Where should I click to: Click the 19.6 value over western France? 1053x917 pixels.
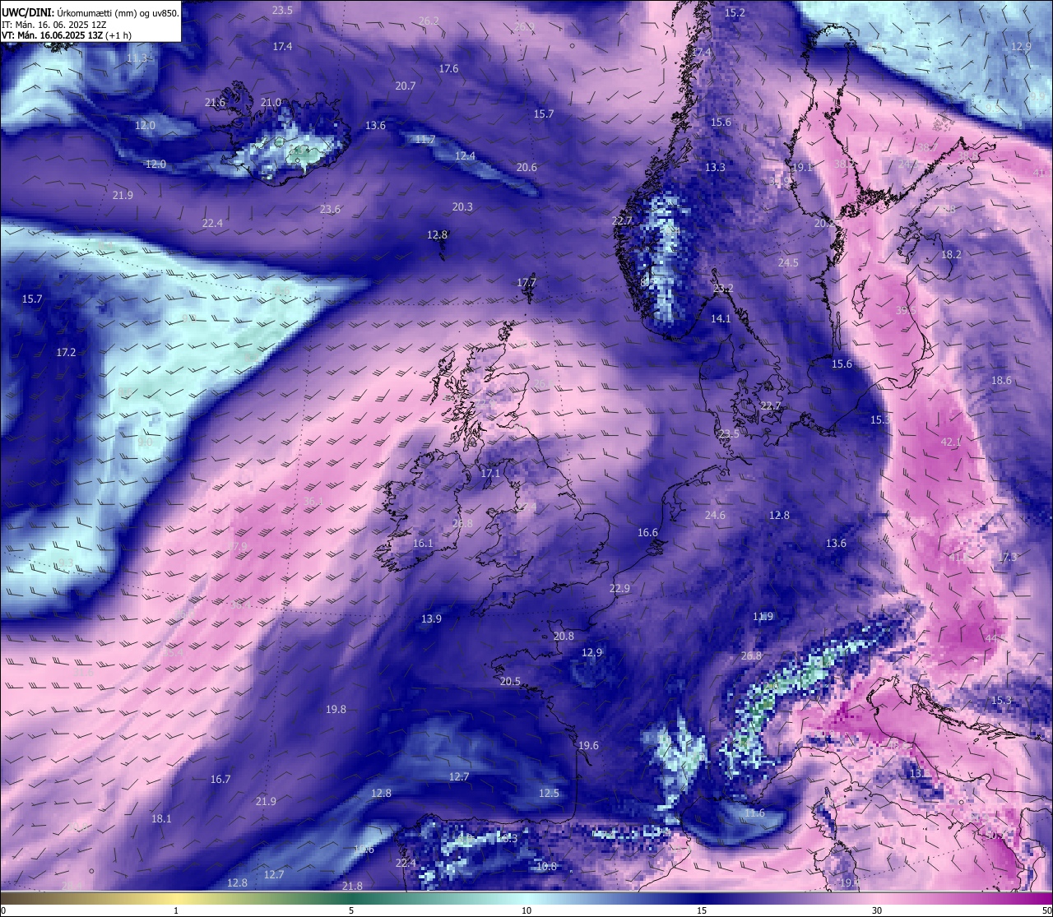(588, 746)
